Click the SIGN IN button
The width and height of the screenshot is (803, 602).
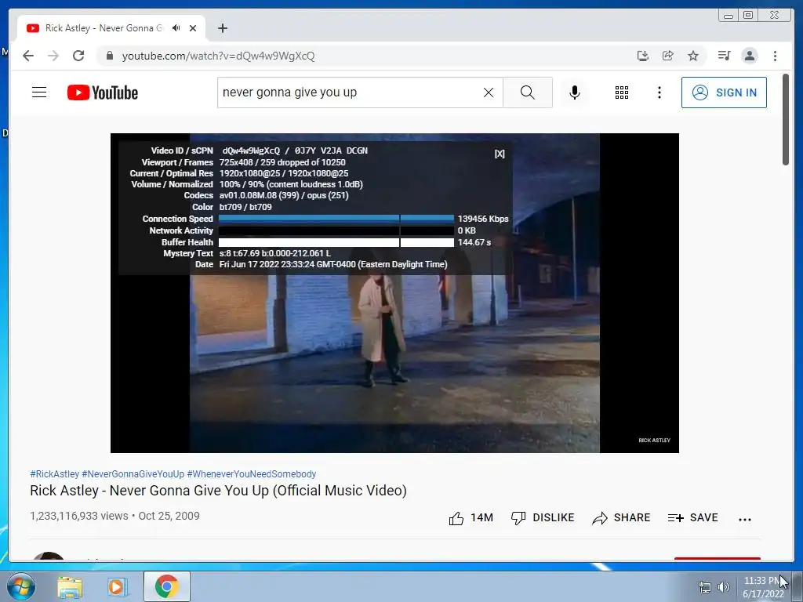pyautogui.click(x=724, y=92)
